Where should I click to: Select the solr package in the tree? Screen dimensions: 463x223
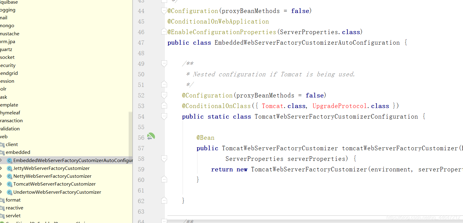click(x=3, y=89)
